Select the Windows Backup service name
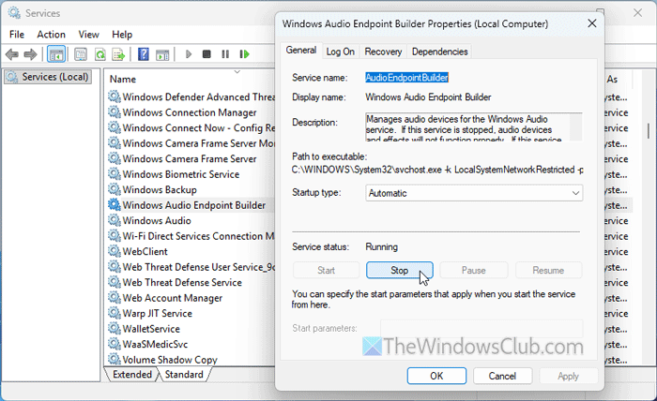657x401 pixels. click(160, 189)
